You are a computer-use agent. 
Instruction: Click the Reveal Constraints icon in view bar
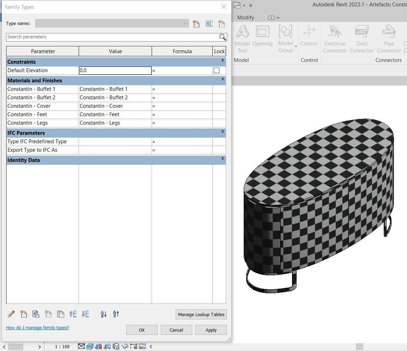coord(133,346)
